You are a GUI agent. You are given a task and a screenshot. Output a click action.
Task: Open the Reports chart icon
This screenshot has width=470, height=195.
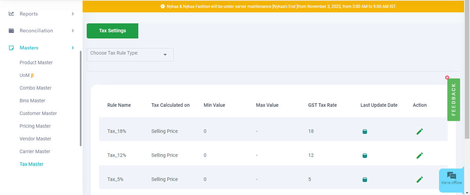(11, 14)
